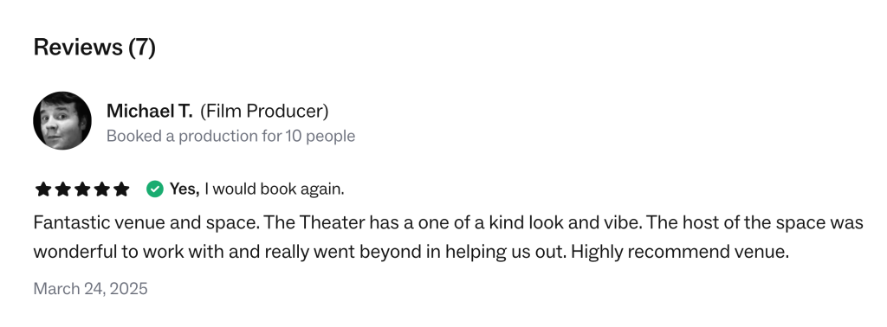Viewport: 887px width, 327px height.
Task: Click "Booked a production for 10 people" text
Action: (x=230, y=136)
